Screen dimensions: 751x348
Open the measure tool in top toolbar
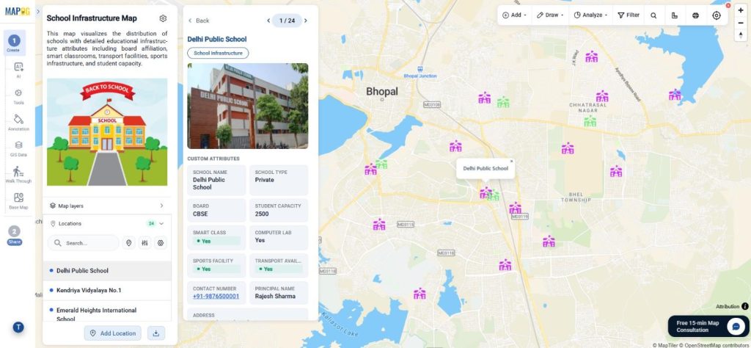(x=675, y=15)
